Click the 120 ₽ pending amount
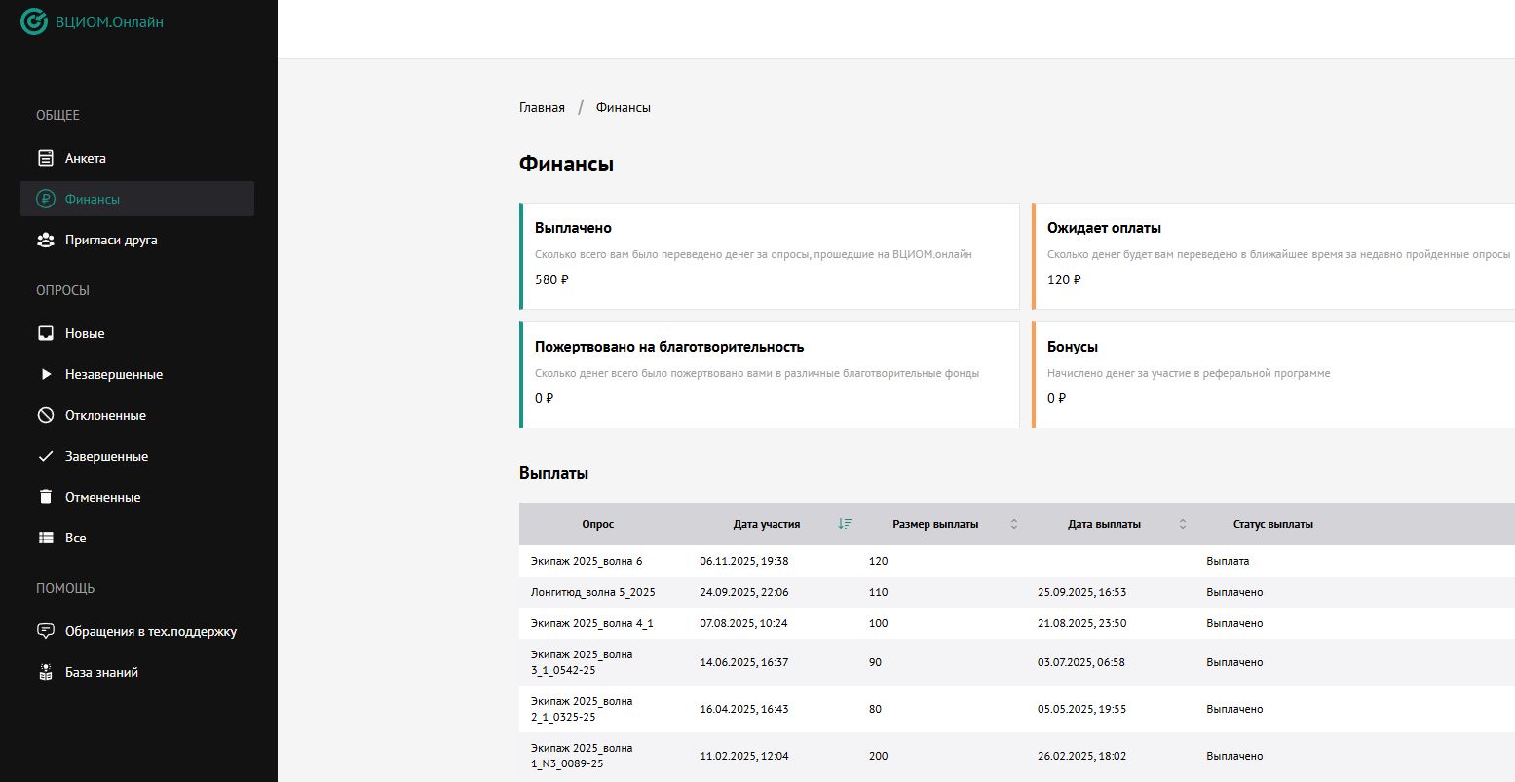 1064,279
